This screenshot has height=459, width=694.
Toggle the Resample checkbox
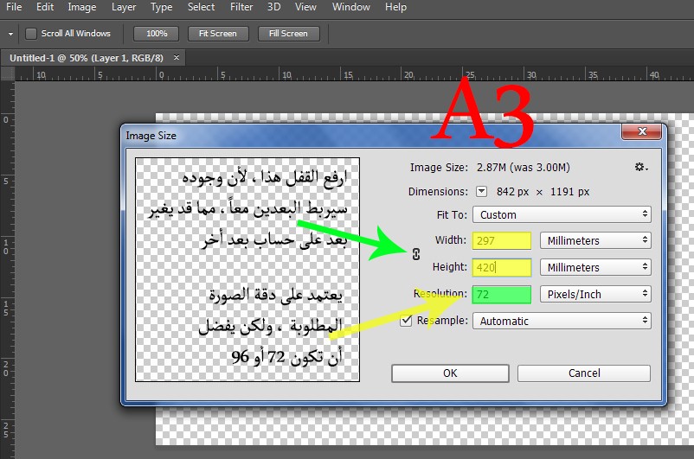click(x=406, y=321)
